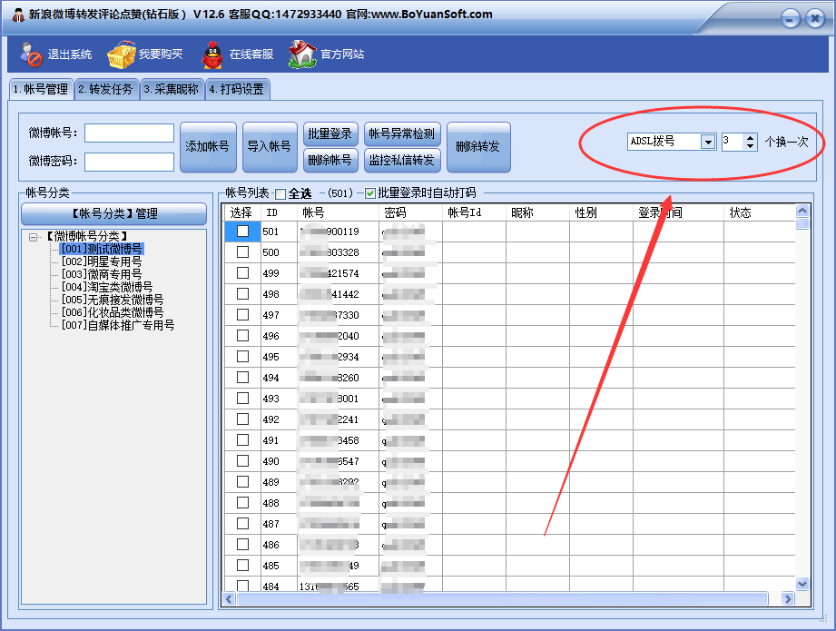The height and width of the screenshot is (631, 836).
Task: Collapse the 【微博帐号分类】 tree node
Action: pyautogui.click(x=34, y=237)
